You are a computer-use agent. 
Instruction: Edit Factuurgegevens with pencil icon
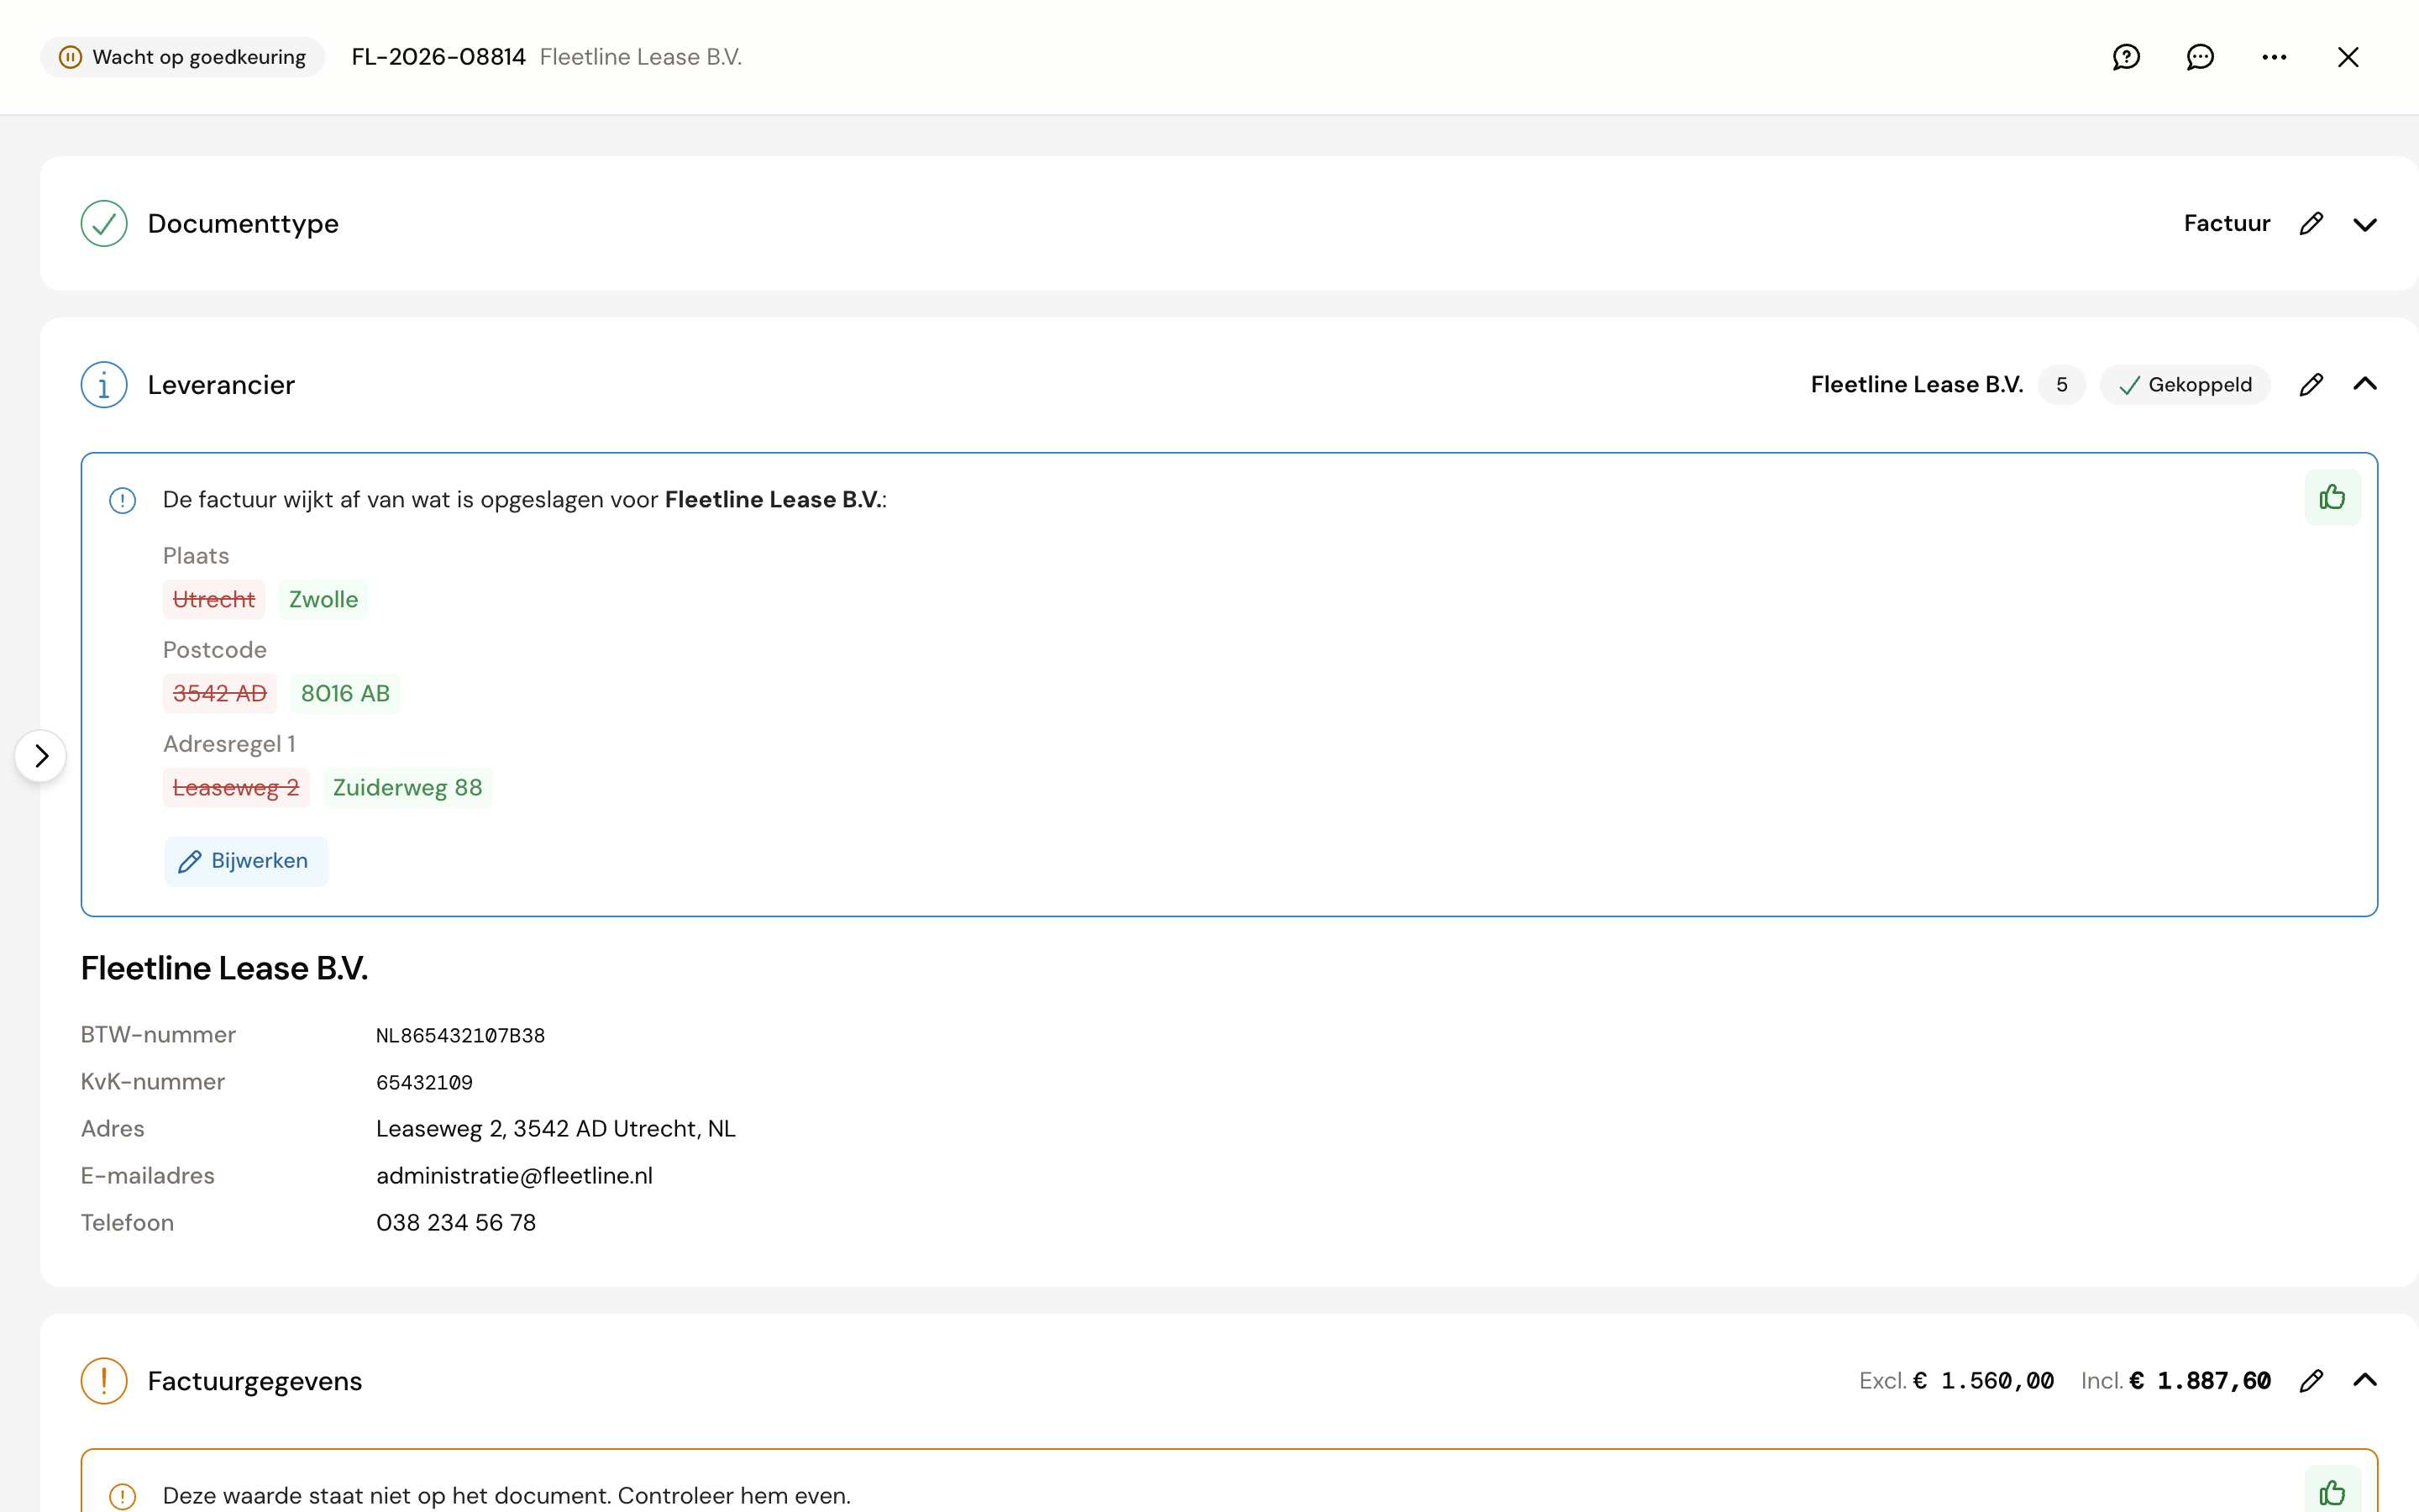tap(2311, 1381)
